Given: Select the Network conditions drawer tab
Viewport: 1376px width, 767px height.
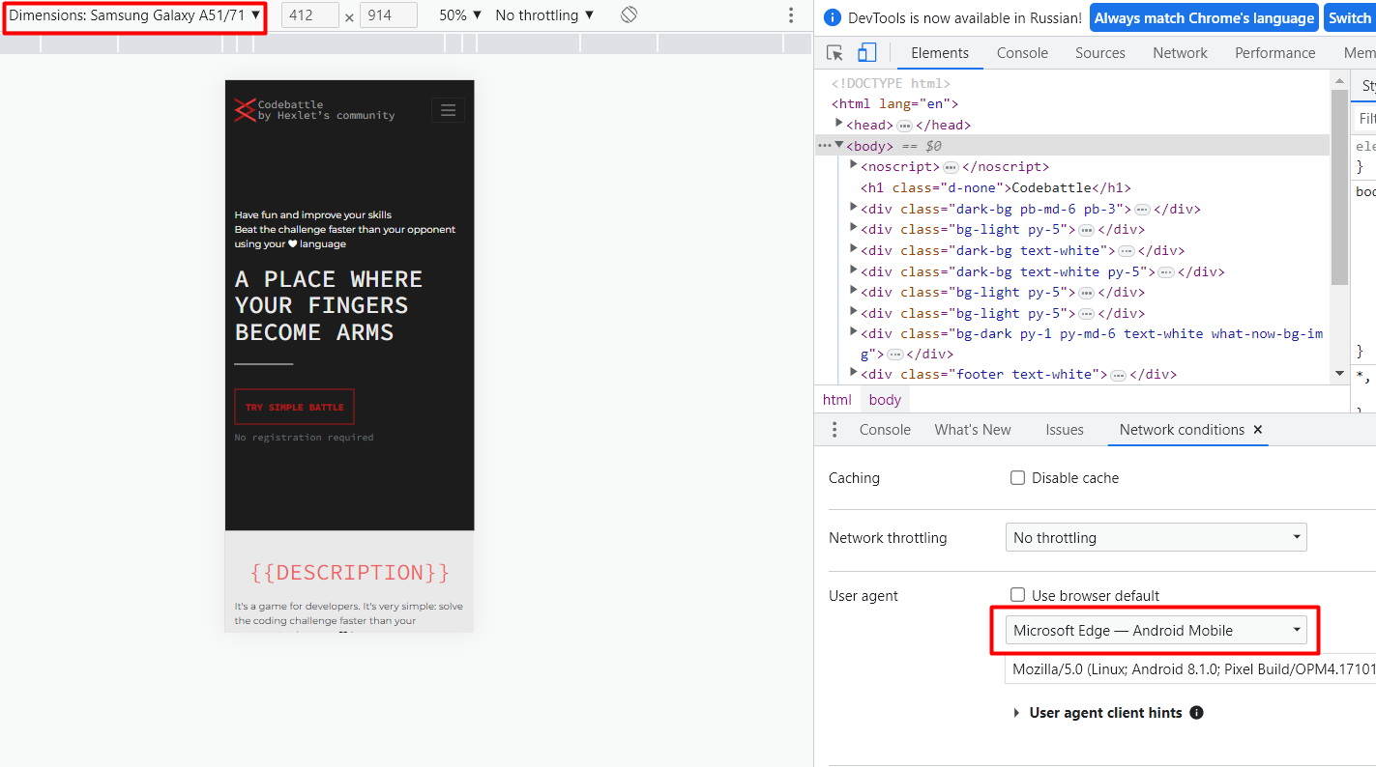Looking at the screenshot, I should (x=1182, y=430).
